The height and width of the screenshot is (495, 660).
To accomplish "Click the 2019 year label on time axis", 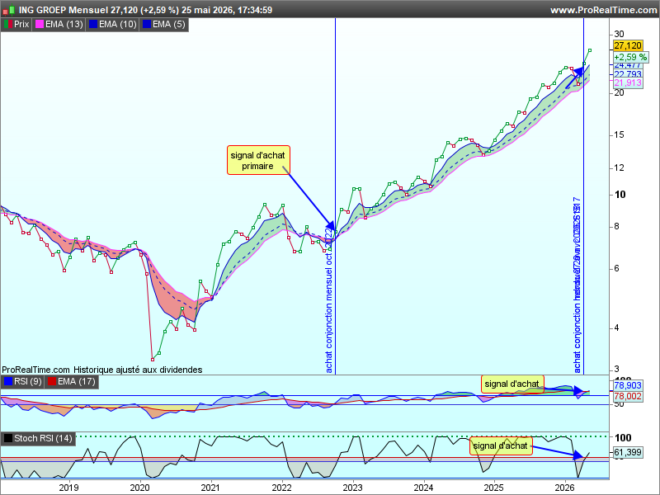I will [x=68, y=488].
